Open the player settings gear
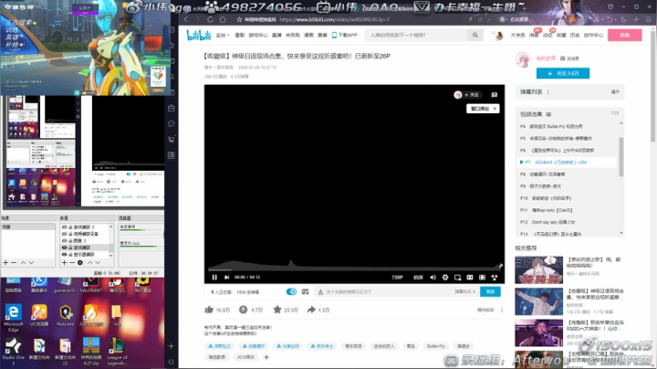 445,277
